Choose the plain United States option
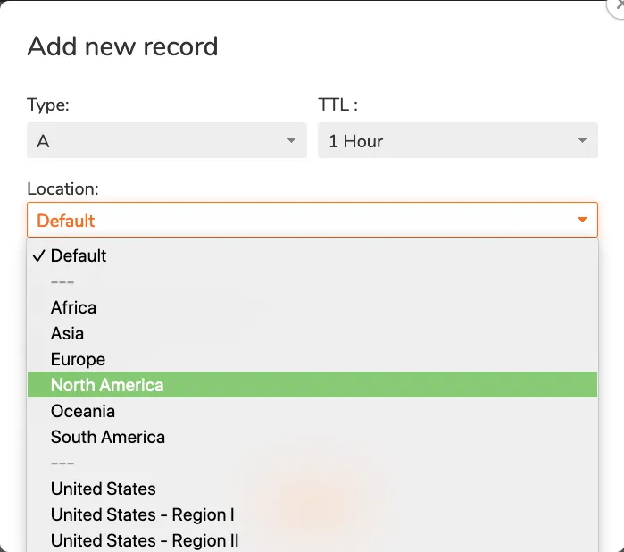This screenshot has width=624, height=552. [x=103, y=489]
